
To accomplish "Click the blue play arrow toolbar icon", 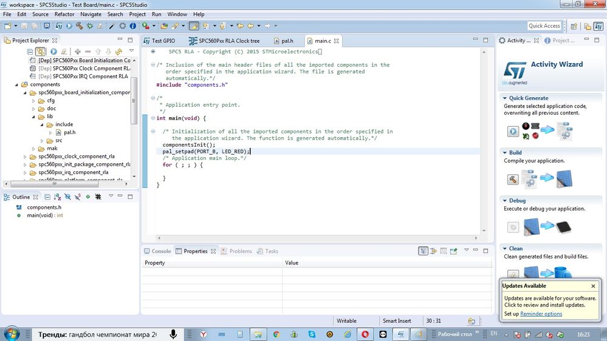I will [x=69, y=26].
